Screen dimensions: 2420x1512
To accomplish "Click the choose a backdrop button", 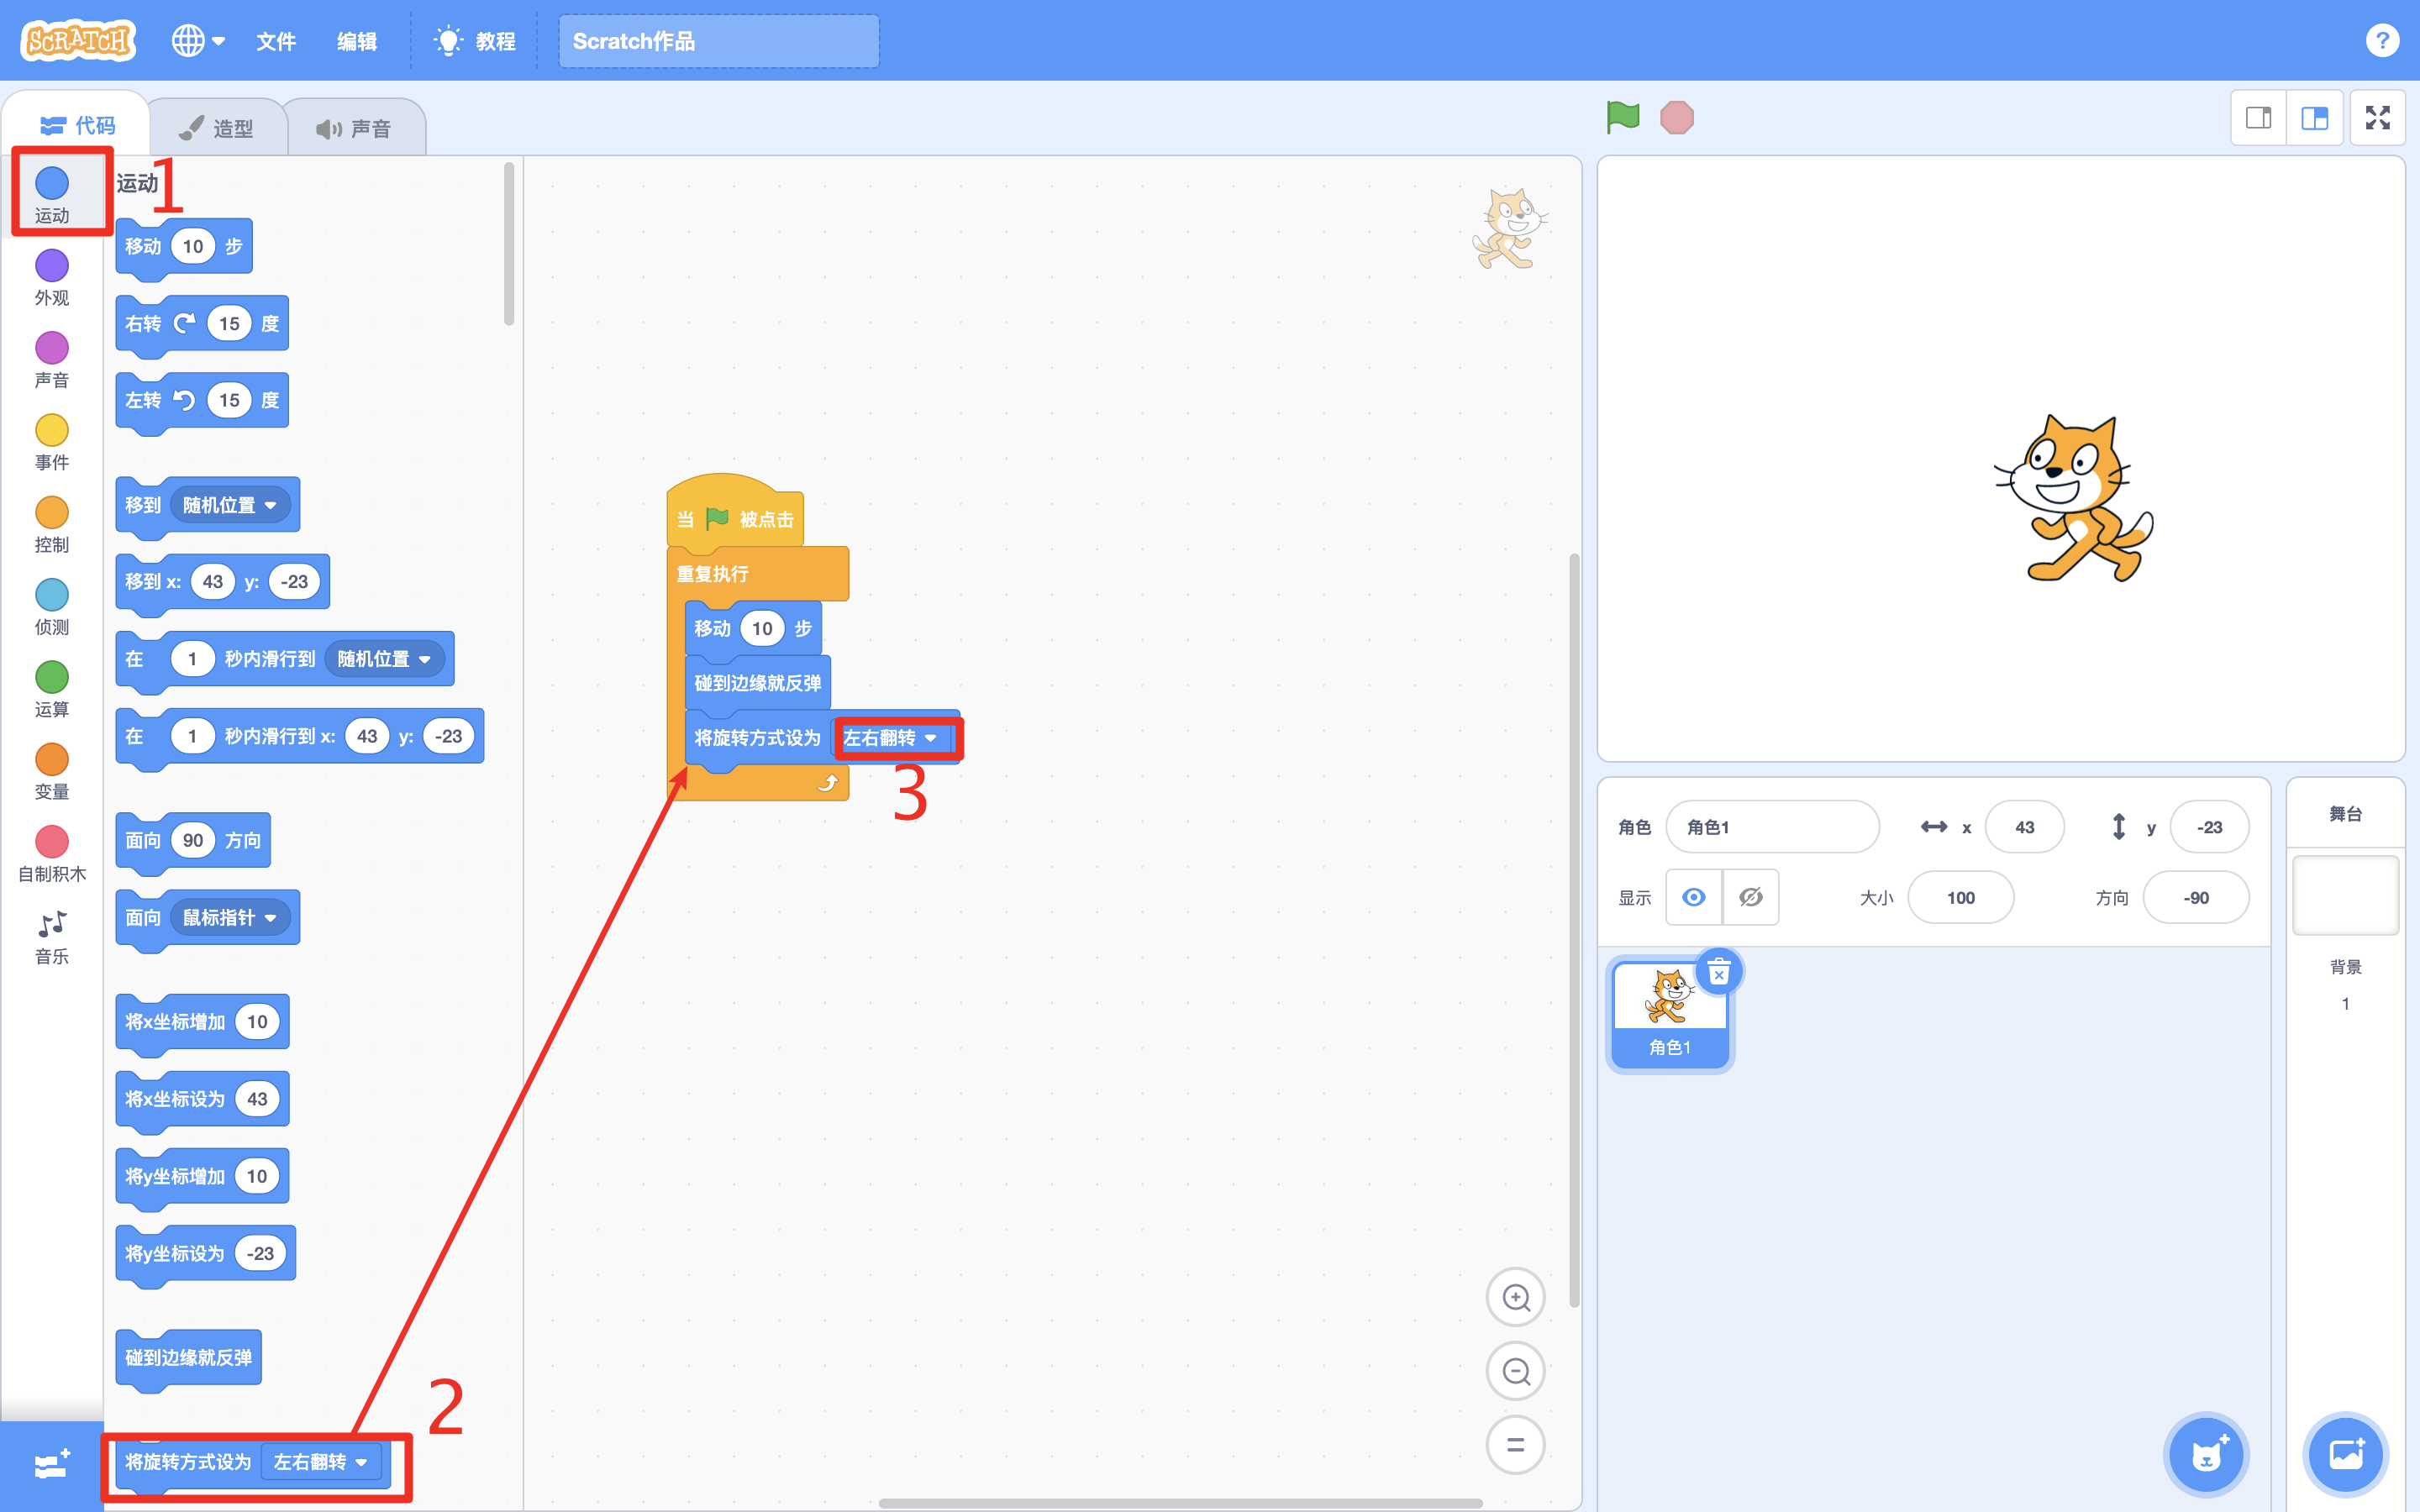I will (2345, 1454).
